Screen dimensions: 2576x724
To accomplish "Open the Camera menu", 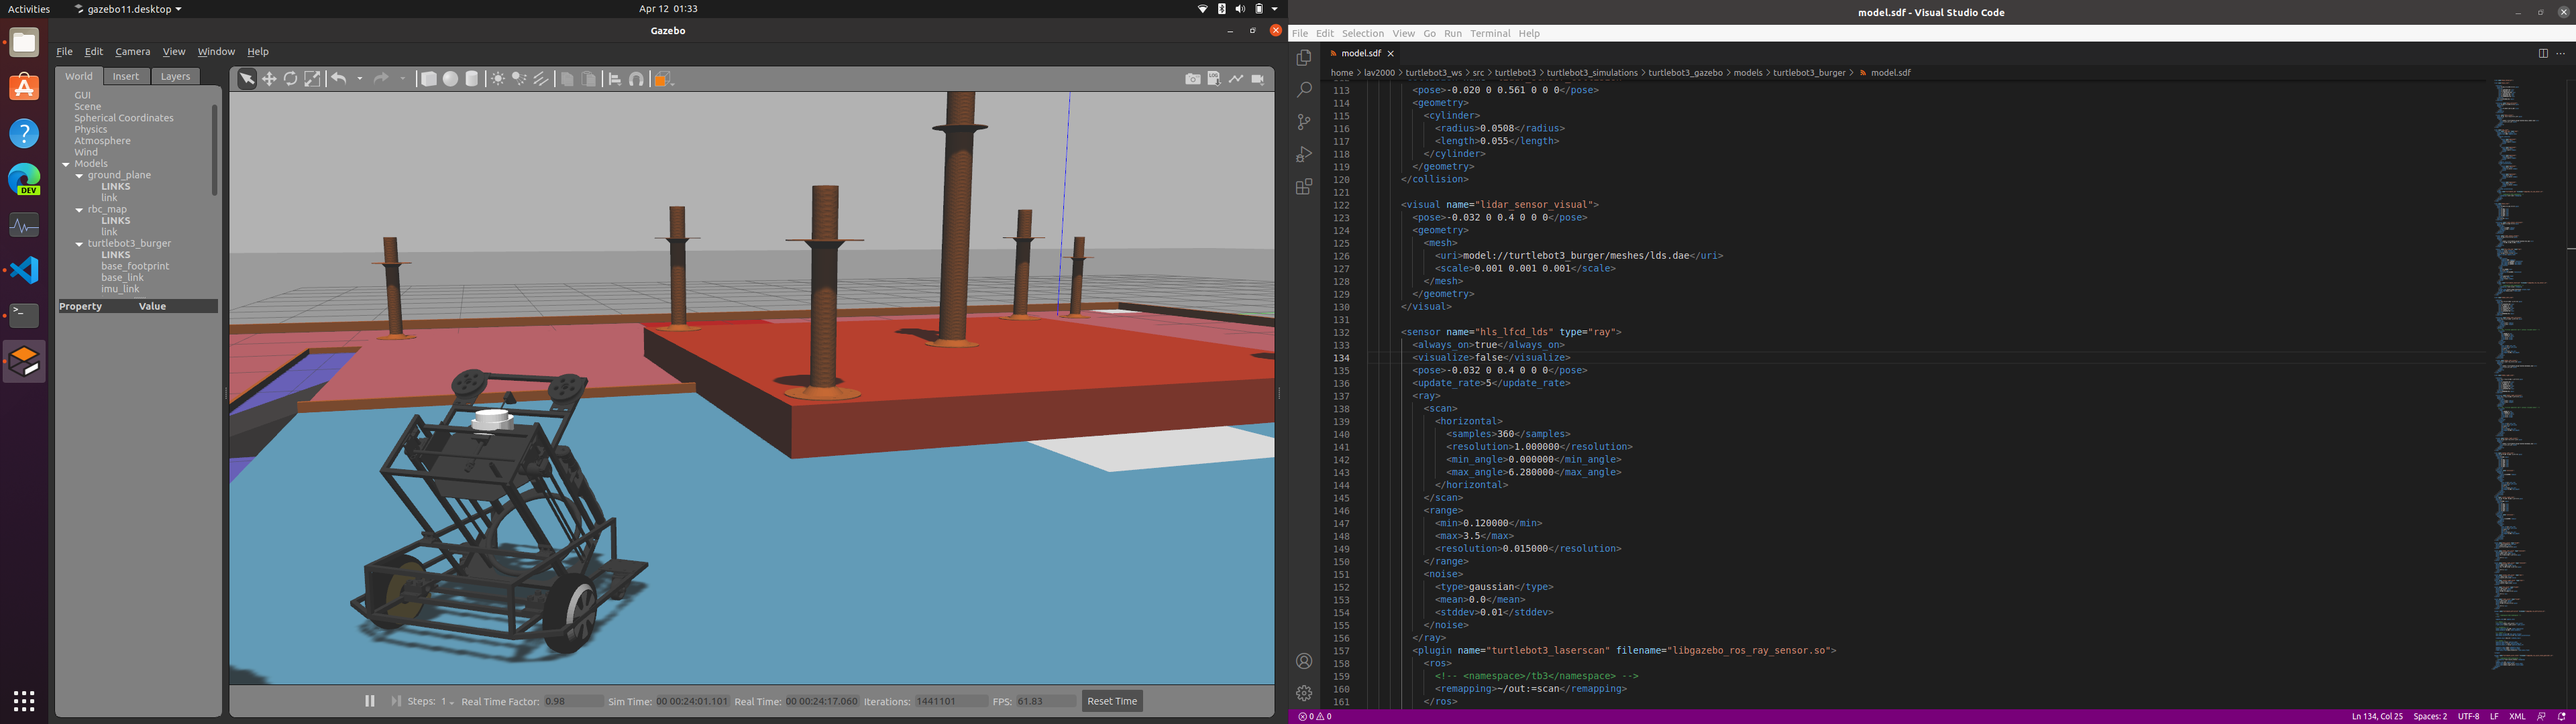I will click(x=132, y=52).
